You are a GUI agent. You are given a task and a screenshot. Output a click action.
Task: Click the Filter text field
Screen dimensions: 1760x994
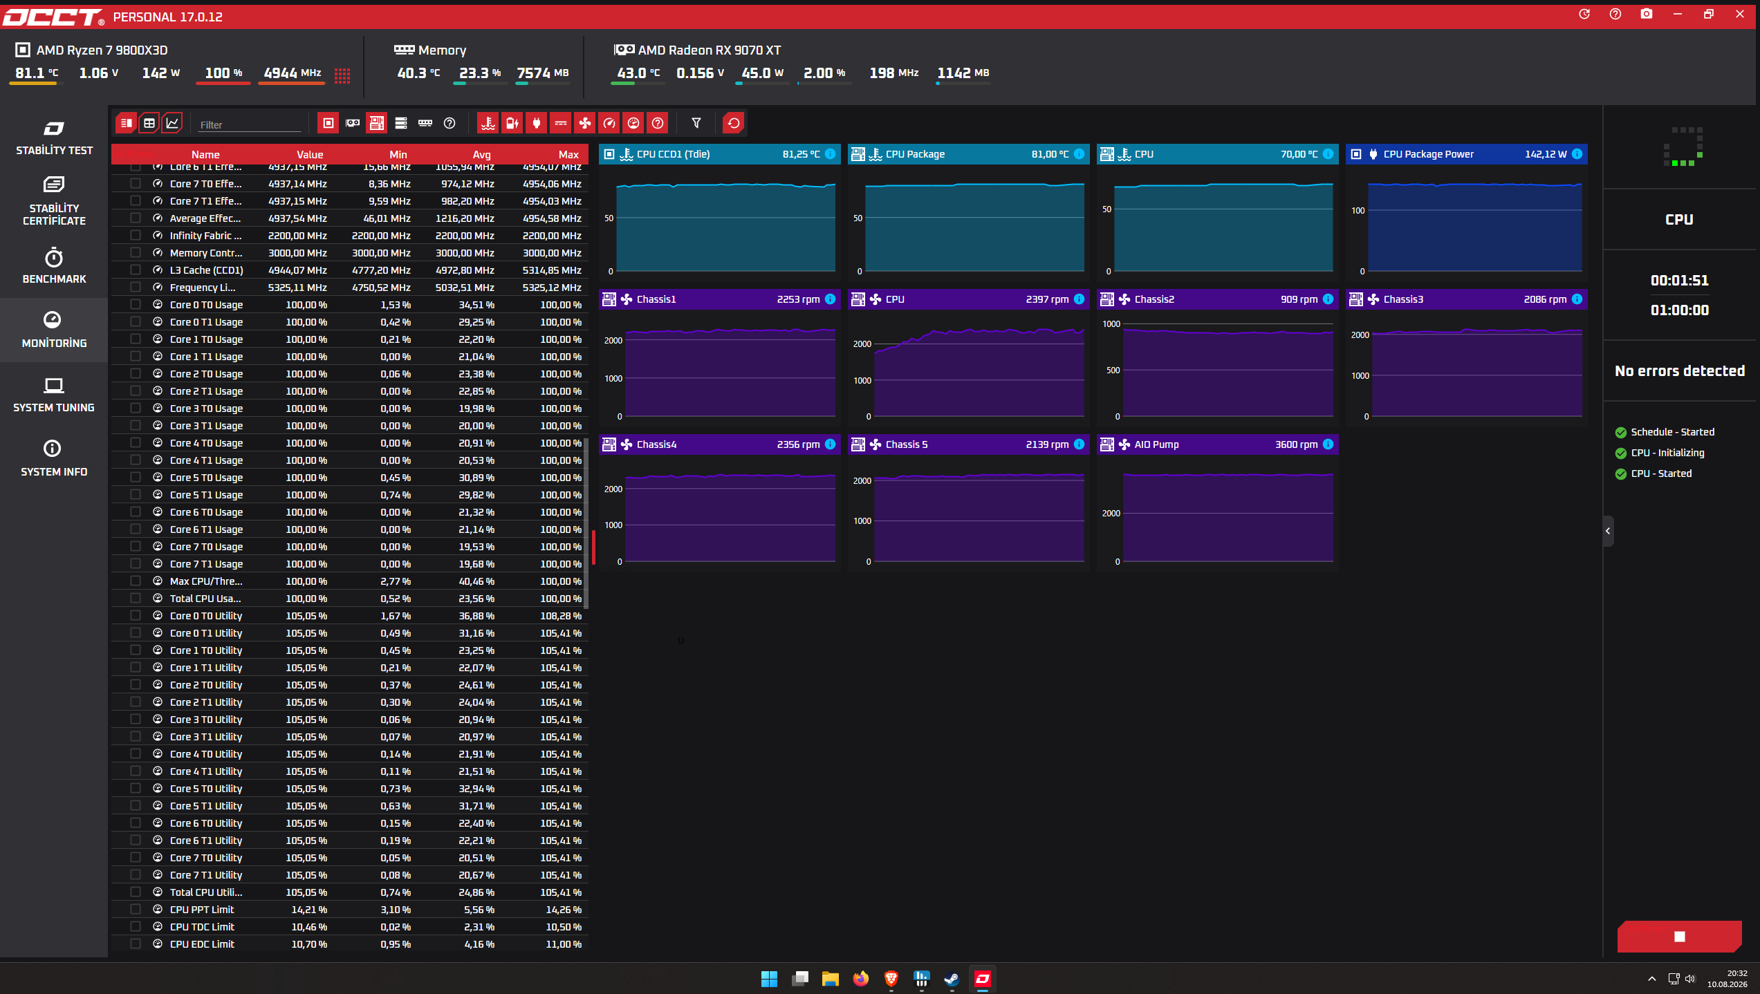pyautogui.click(x=250, y=125)
